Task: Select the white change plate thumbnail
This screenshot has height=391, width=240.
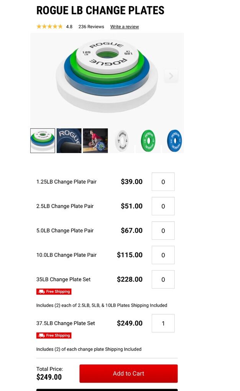Action: [122, 141]
